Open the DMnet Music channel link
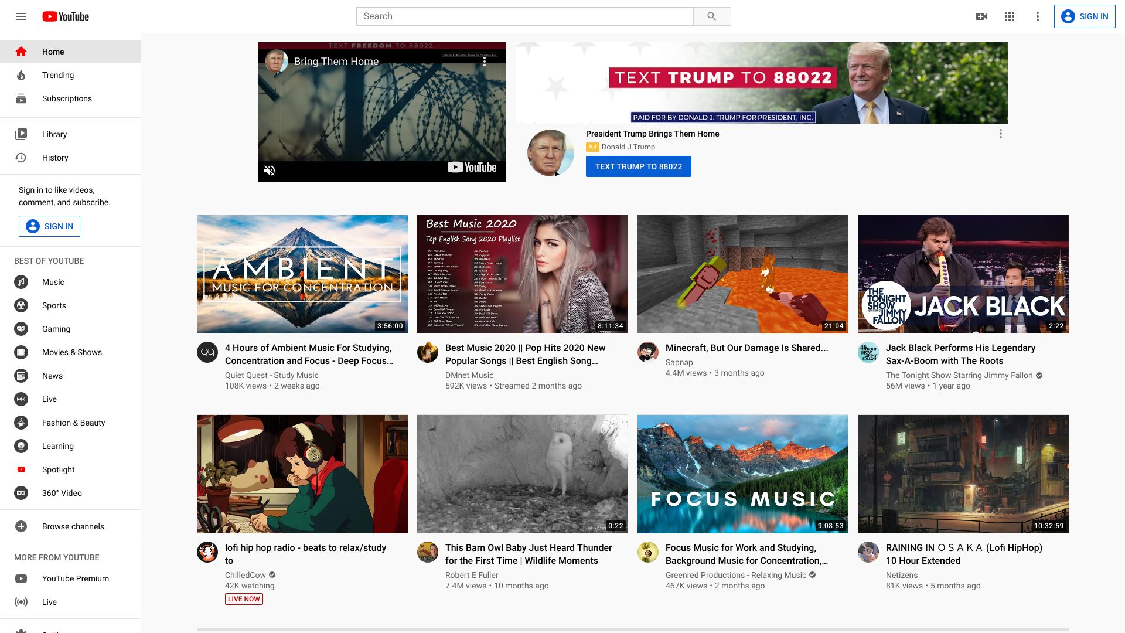This screenshot has width=1125, height=633. [469, 375]
